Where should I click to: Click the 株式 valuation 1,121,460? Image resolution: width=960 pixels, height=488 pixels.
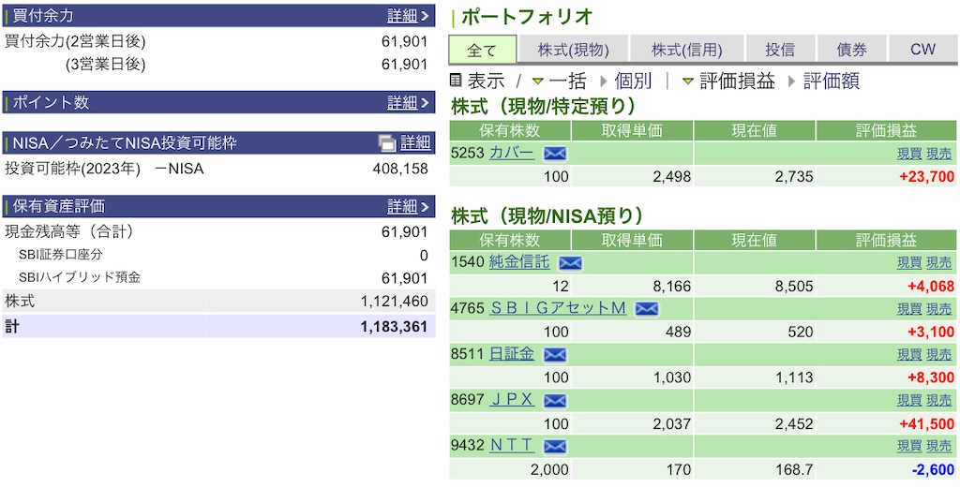(395, 301)
